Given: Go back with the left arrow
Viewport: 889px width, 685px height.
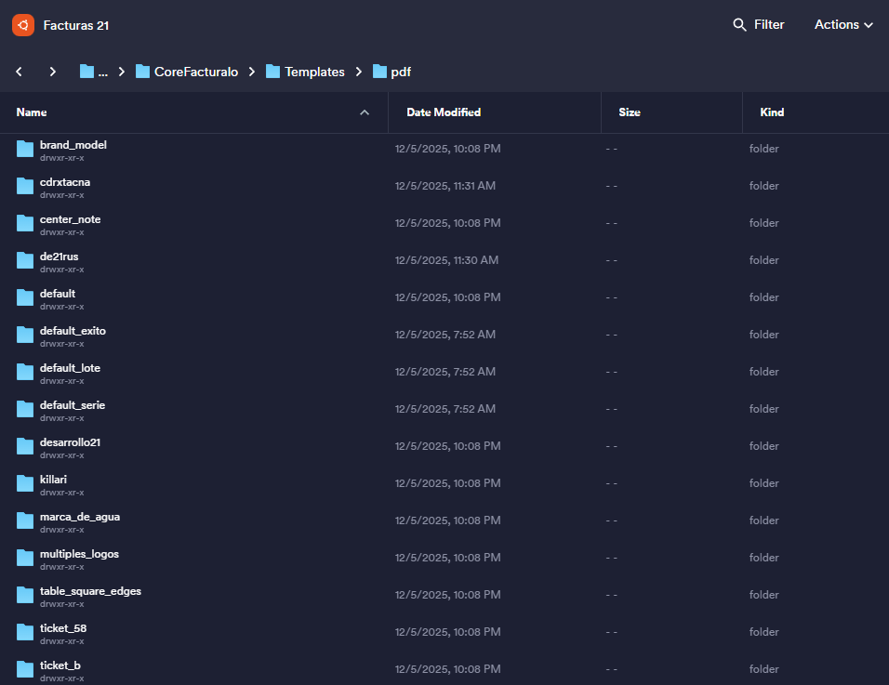Looking at the screenshot, I should pos(19,72).
